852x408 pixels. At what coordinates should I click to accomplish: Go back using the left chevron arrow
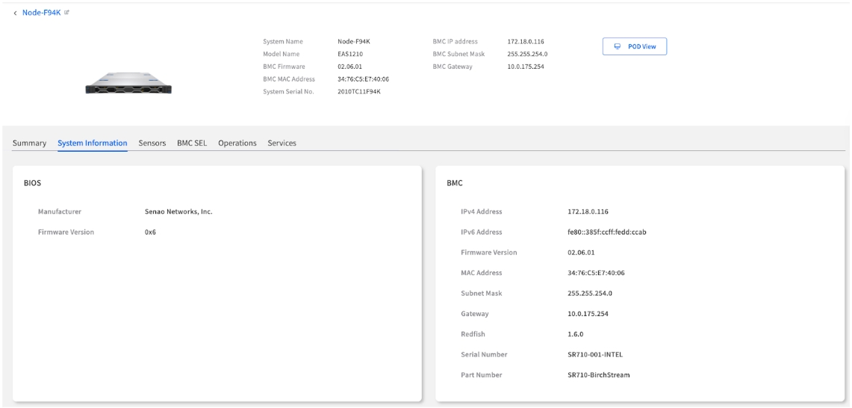(16, 13)
